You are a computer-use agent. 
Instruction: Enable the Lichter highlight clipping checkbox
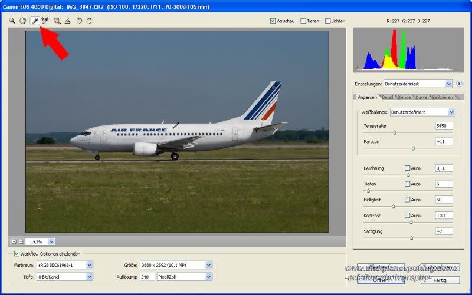click(x=327, y=21)
